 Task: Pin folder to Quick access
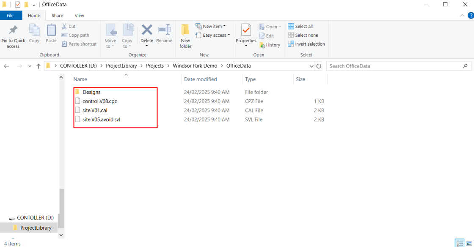tap(13, 36)
